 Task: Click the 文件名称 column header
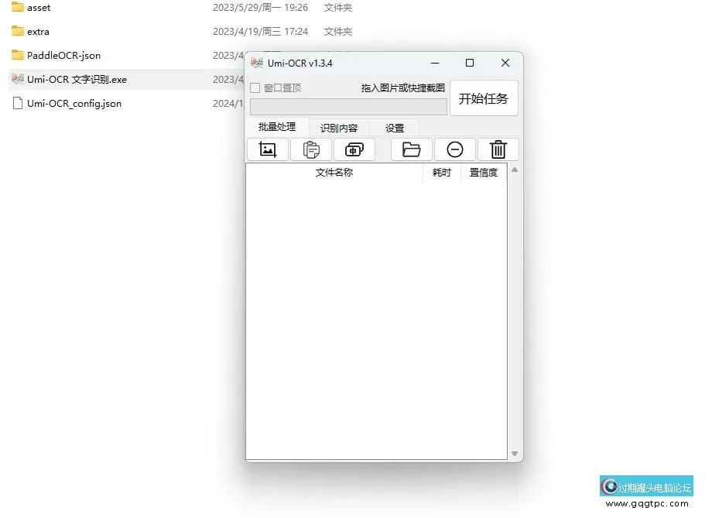334,172
